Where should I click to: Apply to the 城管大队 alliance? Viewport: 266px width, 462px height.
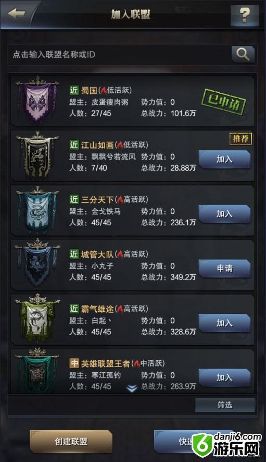coord(224,269)
